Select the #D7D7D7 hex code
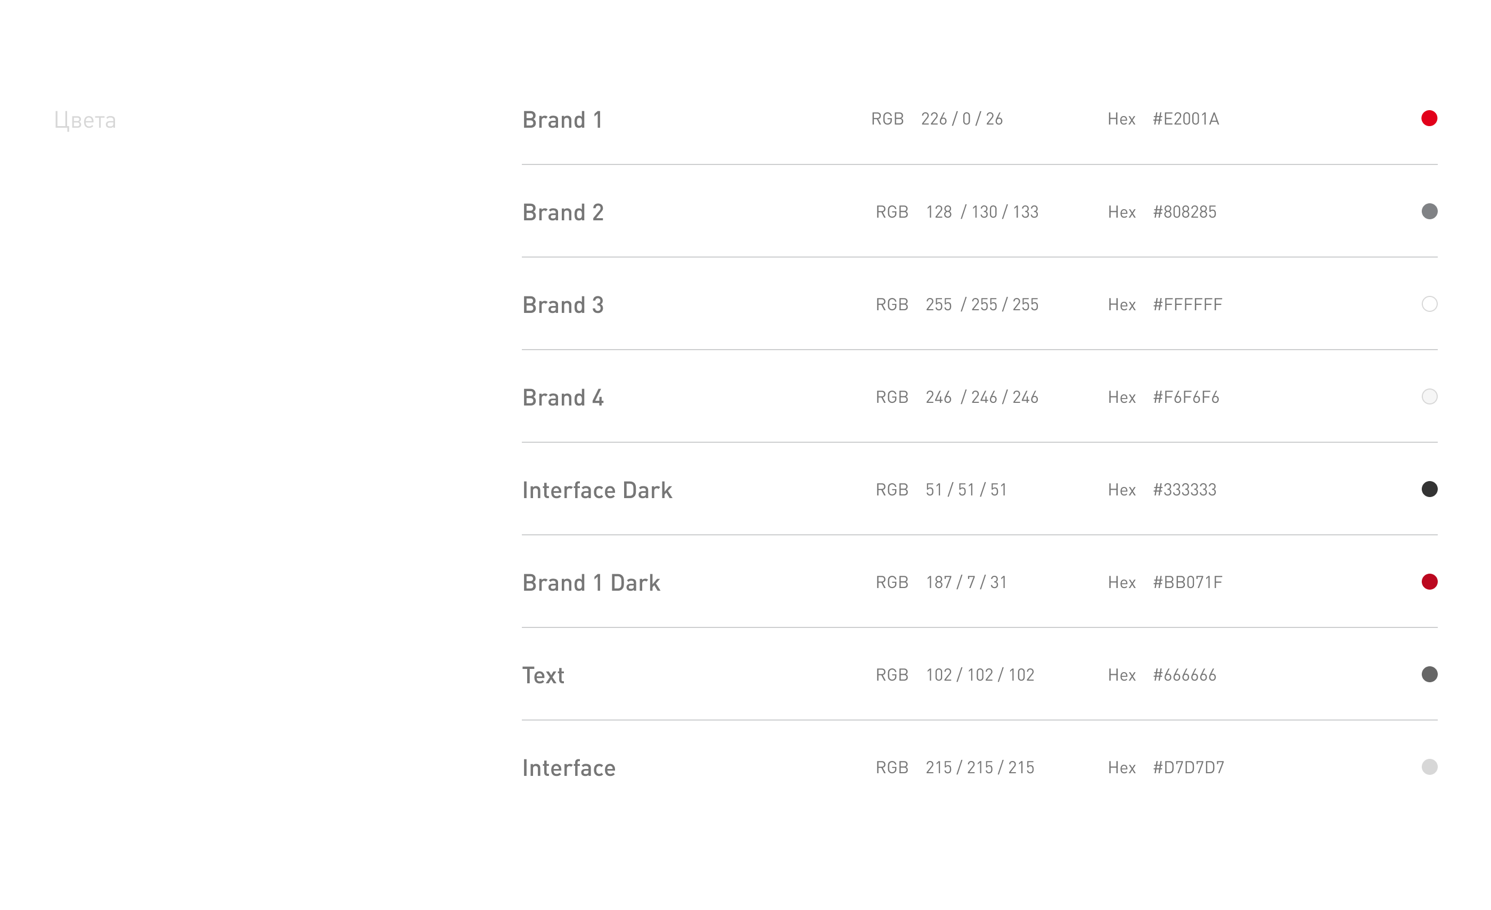This screenshot has width=1491, height=910. (1189, 767)
